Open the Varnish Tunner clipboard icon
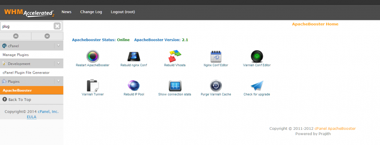 pyautogui.click(x=92, y=85)
